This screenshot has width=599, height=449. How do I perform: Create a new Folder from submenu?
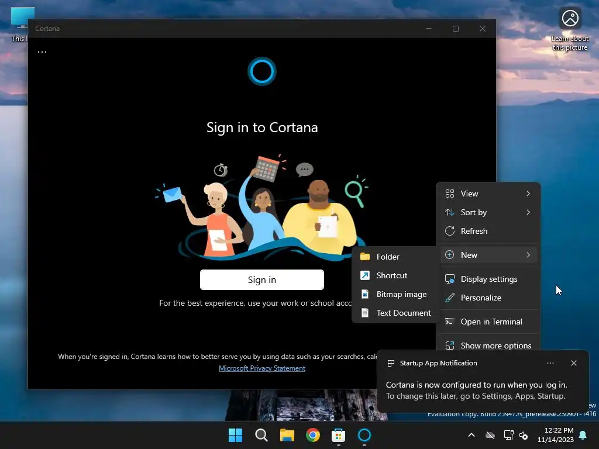coord(395,257)
